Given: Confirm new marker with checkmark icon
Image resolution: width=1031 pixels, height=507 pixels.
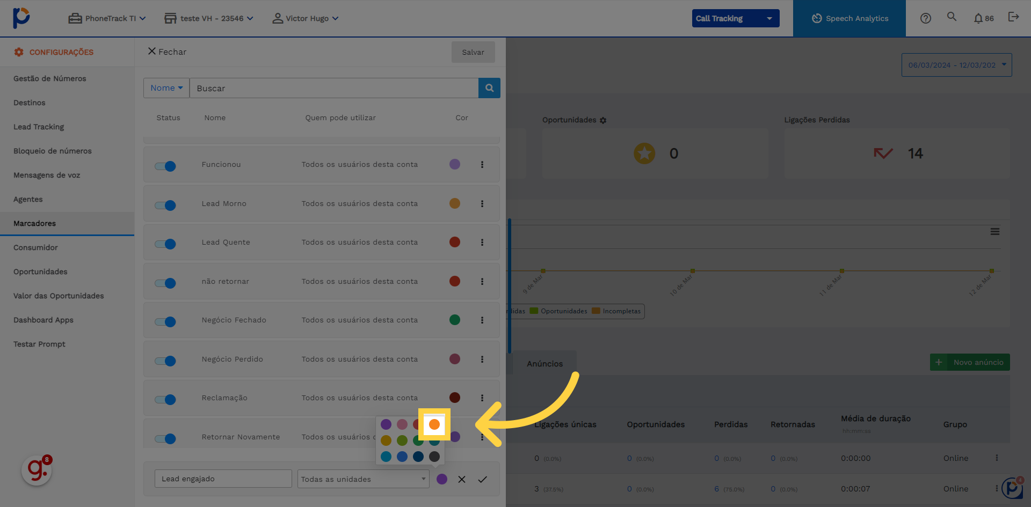Looking at the screenshot, I should [482, 479].
